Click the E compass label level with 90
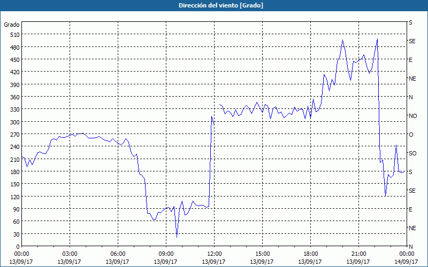Image resolution: width=428 pixels, height=267 pixels. (410, 209)
